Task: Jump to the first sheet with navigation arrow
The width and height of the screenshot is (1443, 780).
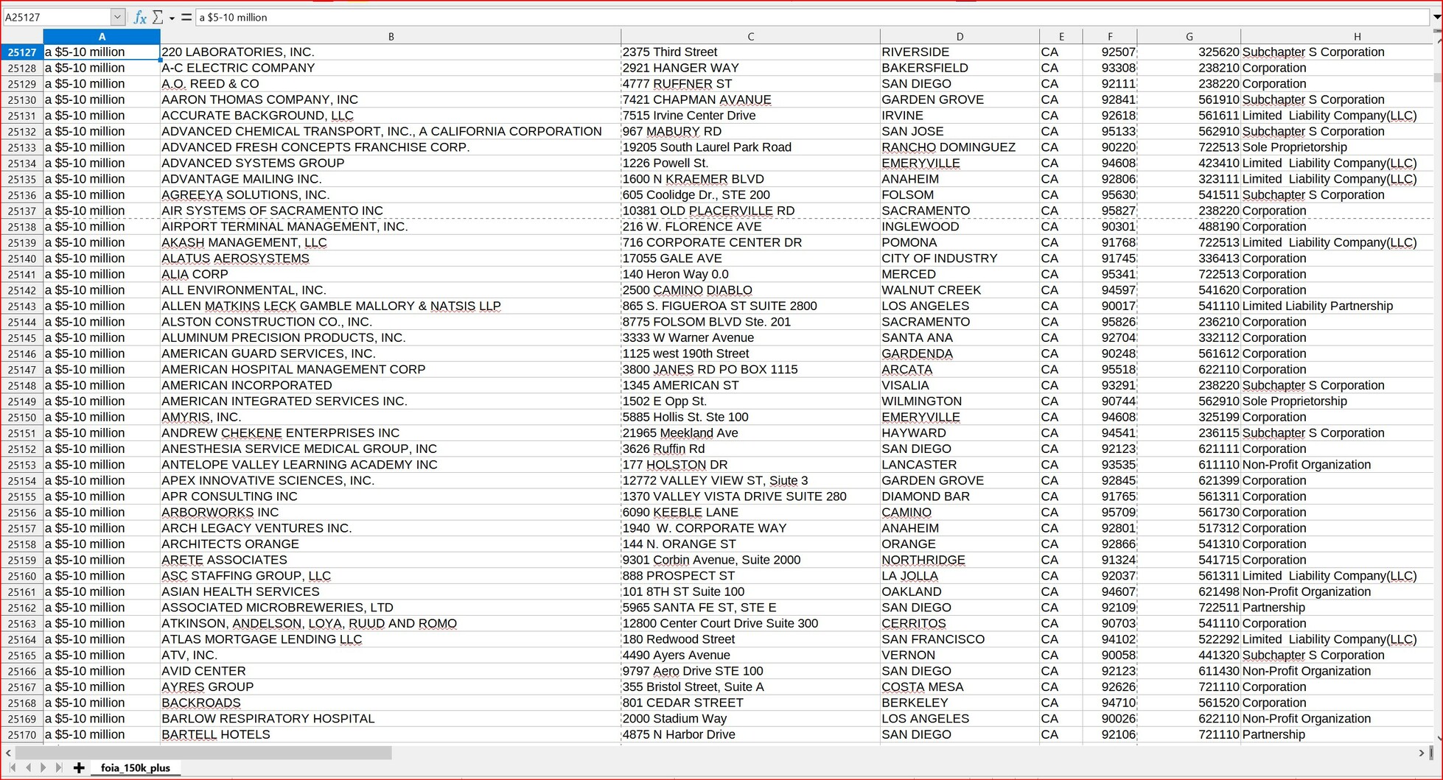Action: [x=13, y=767]
